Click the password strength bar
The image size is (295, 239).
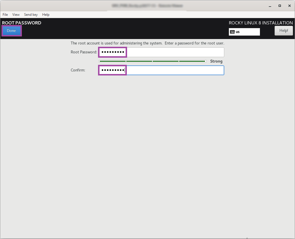point(153,61)
